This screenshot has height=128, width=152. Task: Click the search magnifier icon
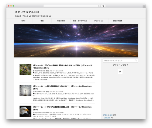point(136,61)
